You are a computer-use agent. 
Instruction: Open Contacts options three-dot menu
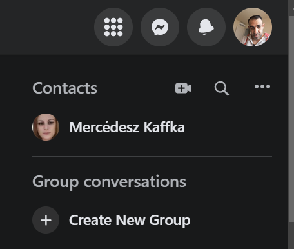point(262,86)
